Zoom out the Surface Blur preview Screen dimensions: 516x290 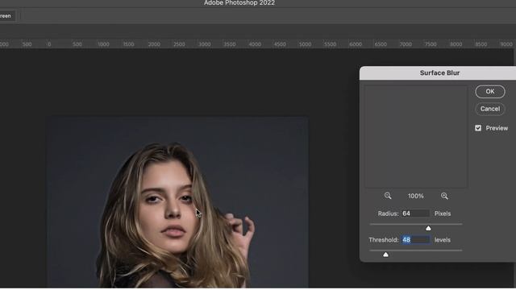coord(388,196)
